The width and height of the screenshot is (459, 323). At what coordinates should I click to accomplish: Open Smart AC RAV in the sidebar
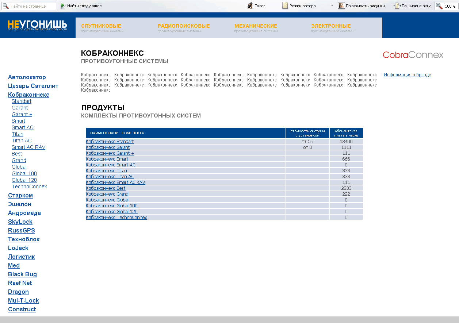[28, 147]
